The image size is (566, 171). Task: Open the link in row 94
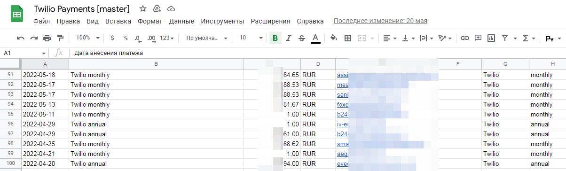pyautogui.click(x=343, y=105)
